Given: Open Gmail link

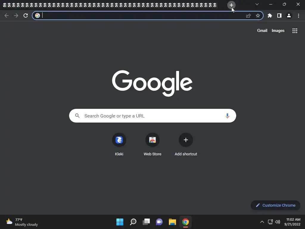Looking at the screenshot, I should [x=262, y=31].
